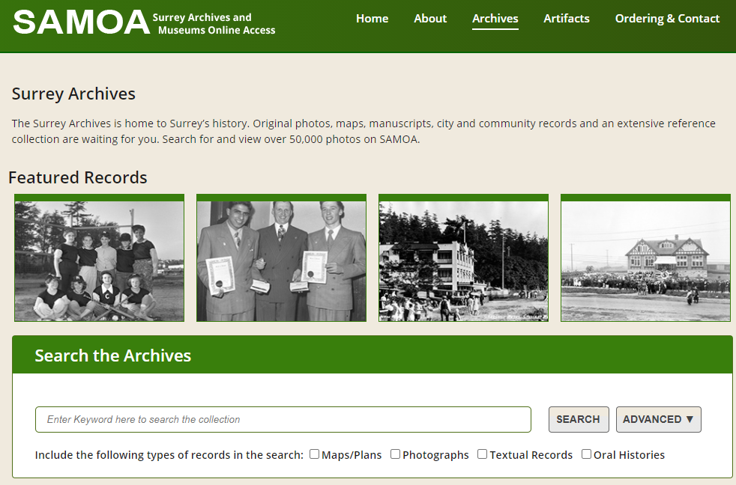Navigate to Ordering & Contact

tap(667, 19)
